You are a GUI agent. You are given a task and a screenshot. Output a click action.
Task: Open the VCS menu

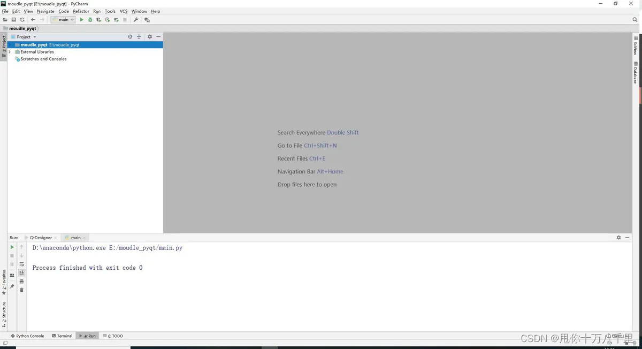[x=124, y=11]
